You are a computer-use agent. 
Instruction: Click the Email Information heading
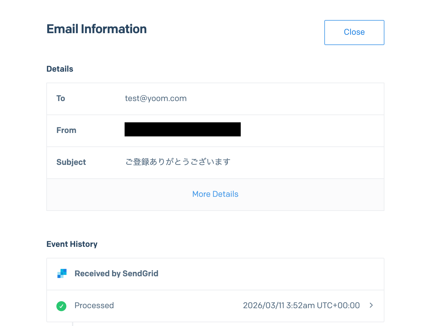[x=96, y=29]
